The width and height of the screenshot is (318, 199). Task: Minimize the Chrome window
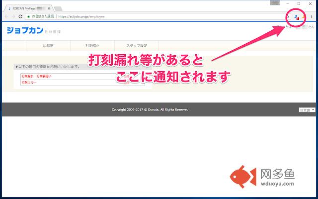click(288, 3)
